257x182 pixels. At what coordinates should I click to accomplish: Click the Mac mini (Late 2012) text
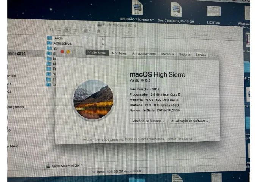coord(145,89)
